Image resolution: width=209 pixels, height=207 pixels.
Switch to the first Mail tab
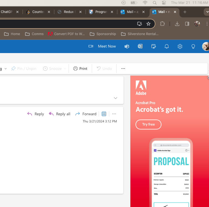point(130,12)
